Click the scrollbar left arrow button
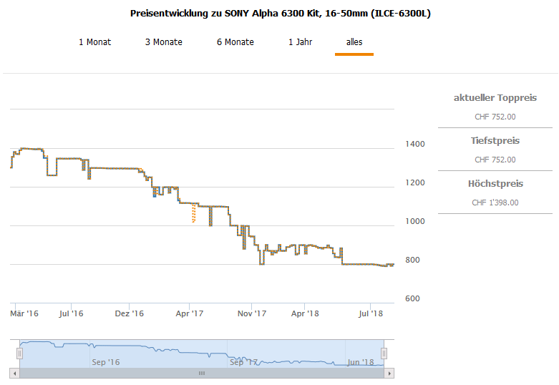 (x=14, y=373)
